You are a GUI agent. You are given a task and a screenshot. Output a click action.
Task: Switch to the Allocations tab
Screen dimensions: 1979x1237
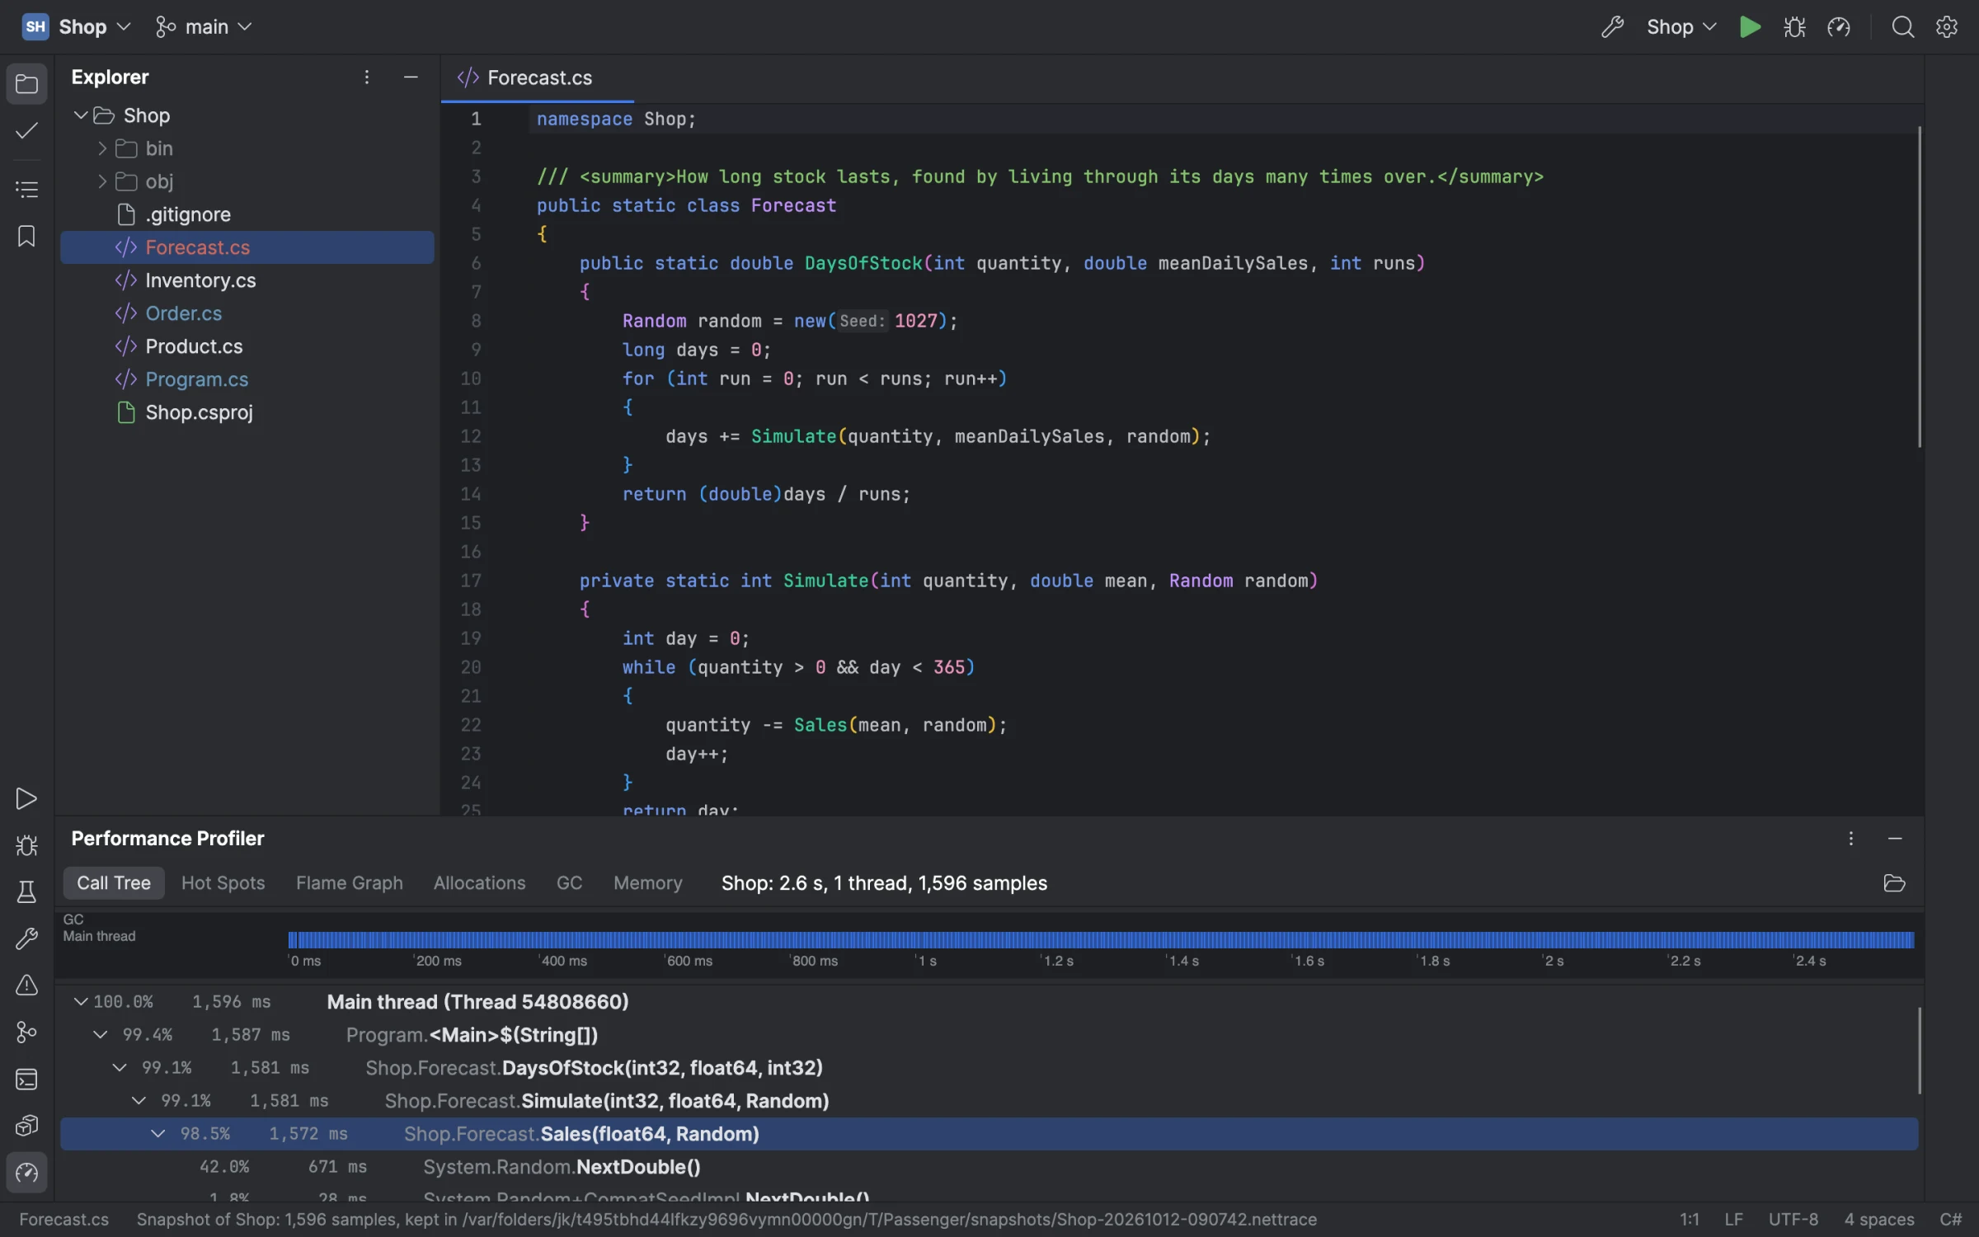479,883
